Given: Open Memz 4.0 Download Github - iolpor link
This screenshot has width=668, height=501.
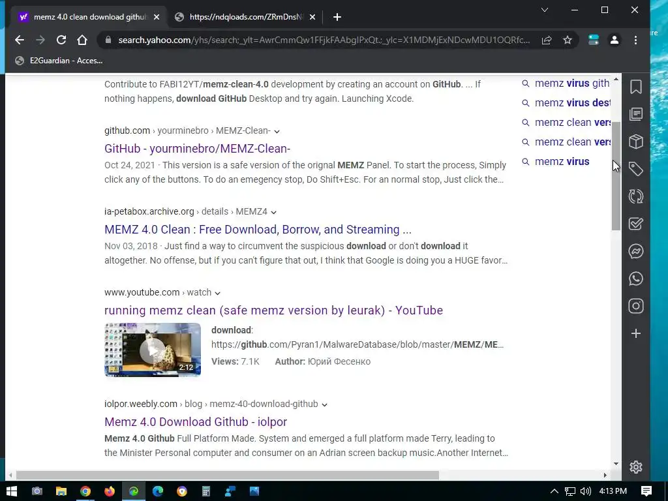Looking at the screenshot, I should (x=196, y=422).
